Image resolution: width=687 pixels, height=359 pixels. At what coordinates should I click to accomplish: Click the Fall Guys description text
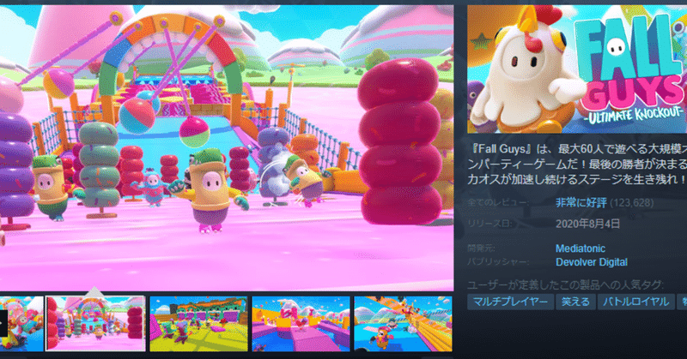tap(577, 164)
